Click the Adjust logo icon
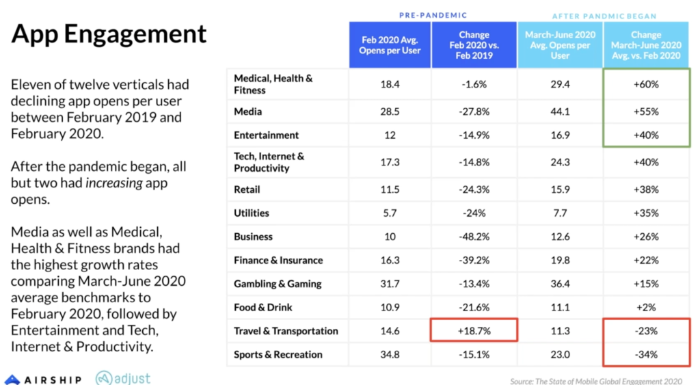 click(x=105, y=378)
